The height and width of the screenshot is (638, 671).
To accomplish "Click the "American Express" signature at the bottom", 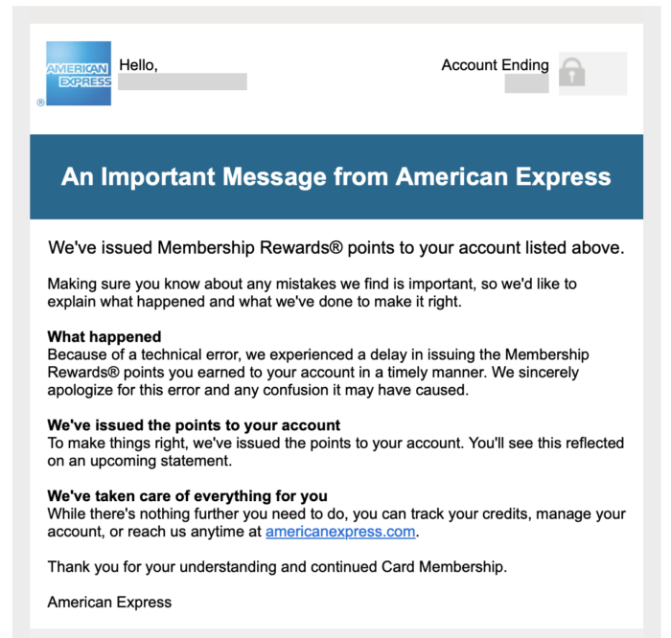I will point(109,602).
